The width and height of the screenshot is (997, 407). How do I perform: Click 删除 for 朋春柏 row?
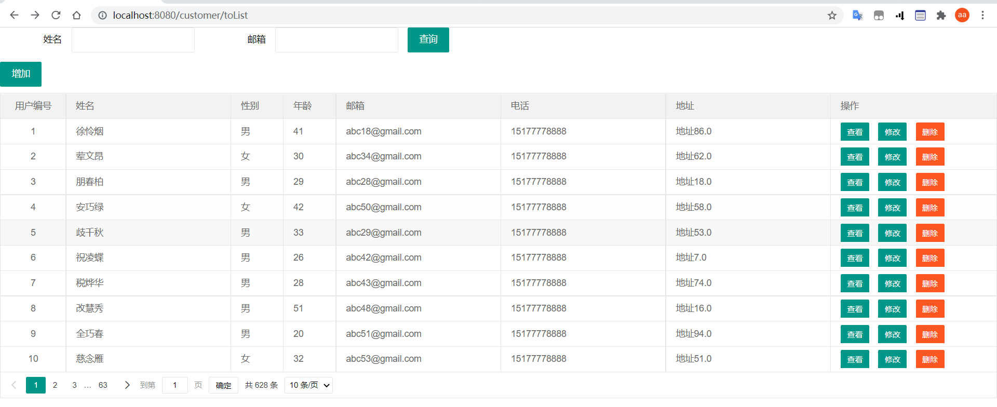point(930,182)
